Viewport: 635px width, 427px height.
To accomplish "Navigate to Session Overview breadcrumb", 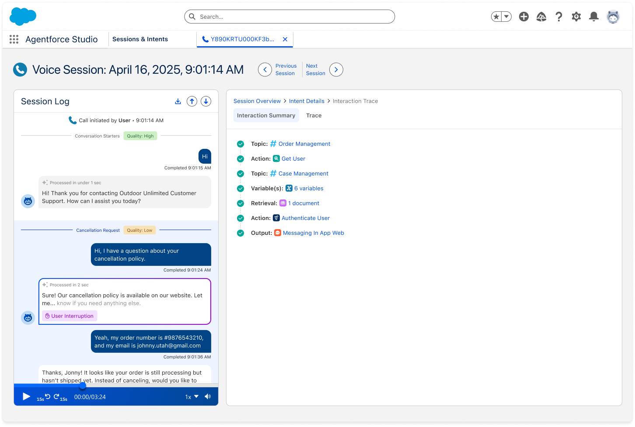I will pyautogui.click(x=257, y=101).
